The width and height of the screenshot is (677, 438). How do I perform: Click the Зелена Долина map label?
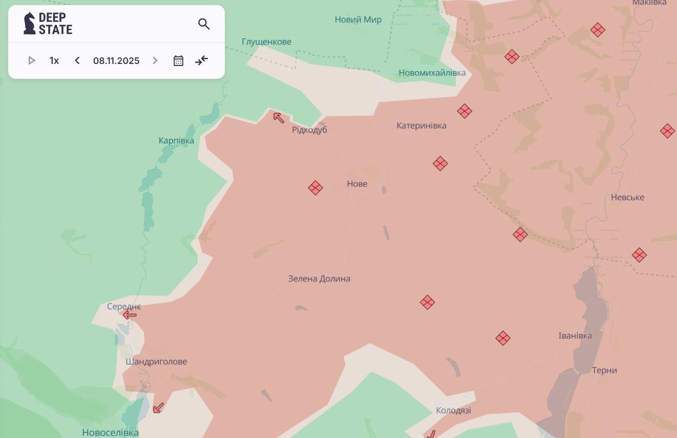(319, 279)
